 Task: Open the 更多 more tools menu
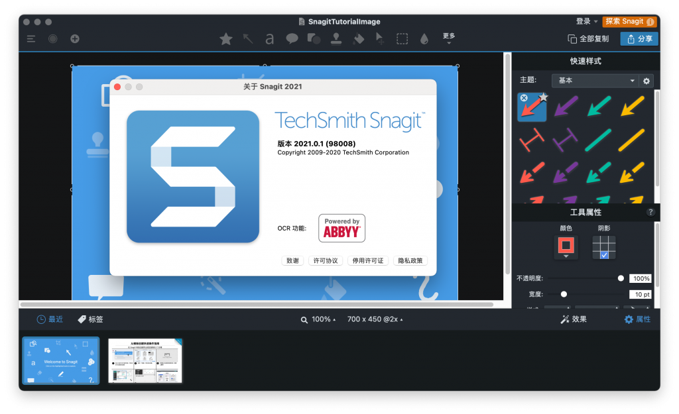449,38
